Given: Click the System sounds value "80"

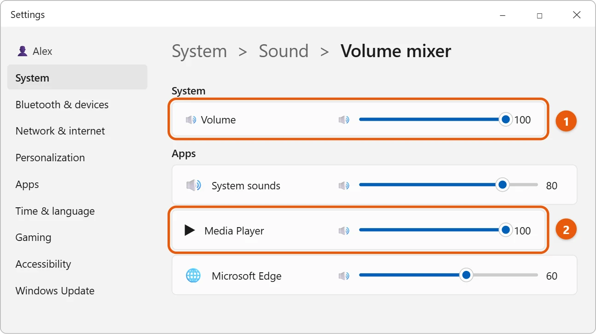Looking at the screenshot, I should pos(552,186).
